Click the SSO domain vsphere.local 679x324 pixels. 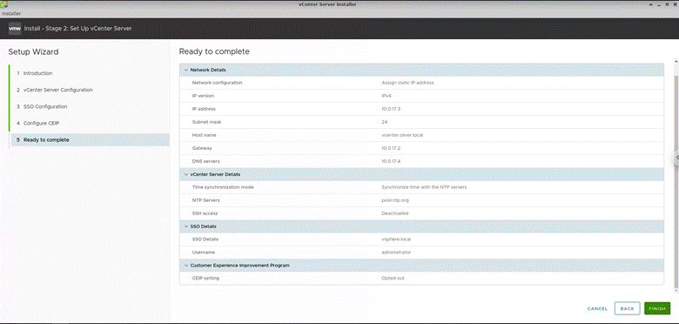tap(396, 240)
